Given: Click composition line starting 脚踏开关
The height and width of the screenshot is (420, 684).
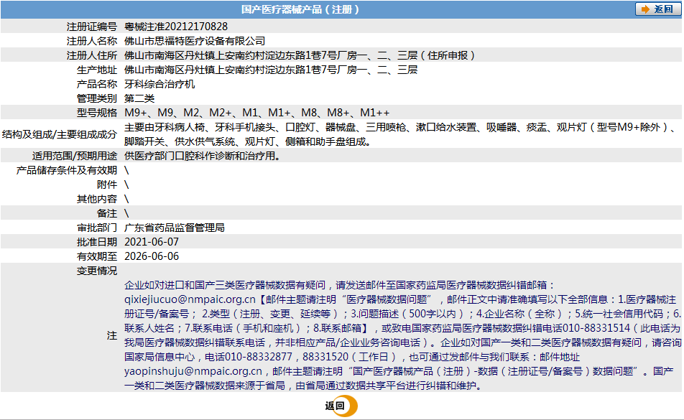Looking at the screenshot, I should coord(247,141).
